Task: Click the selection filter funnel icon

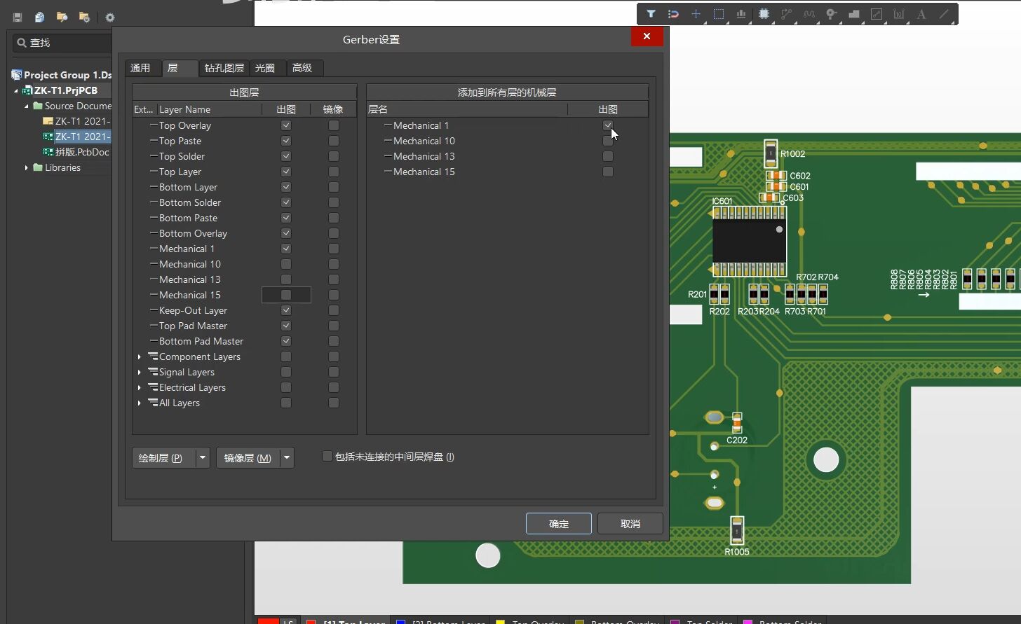Action: (x=651, y=14)
